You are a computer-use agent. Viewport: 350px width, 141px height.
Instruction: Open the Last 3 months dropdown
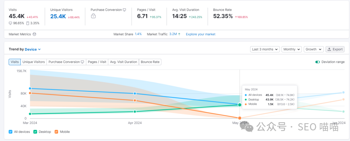coord(265,49)
